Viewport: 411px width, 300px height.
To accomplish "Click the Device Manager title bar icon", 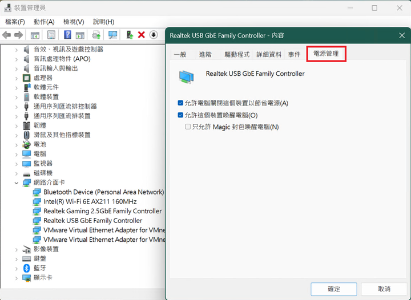I will tap(7, 8).
